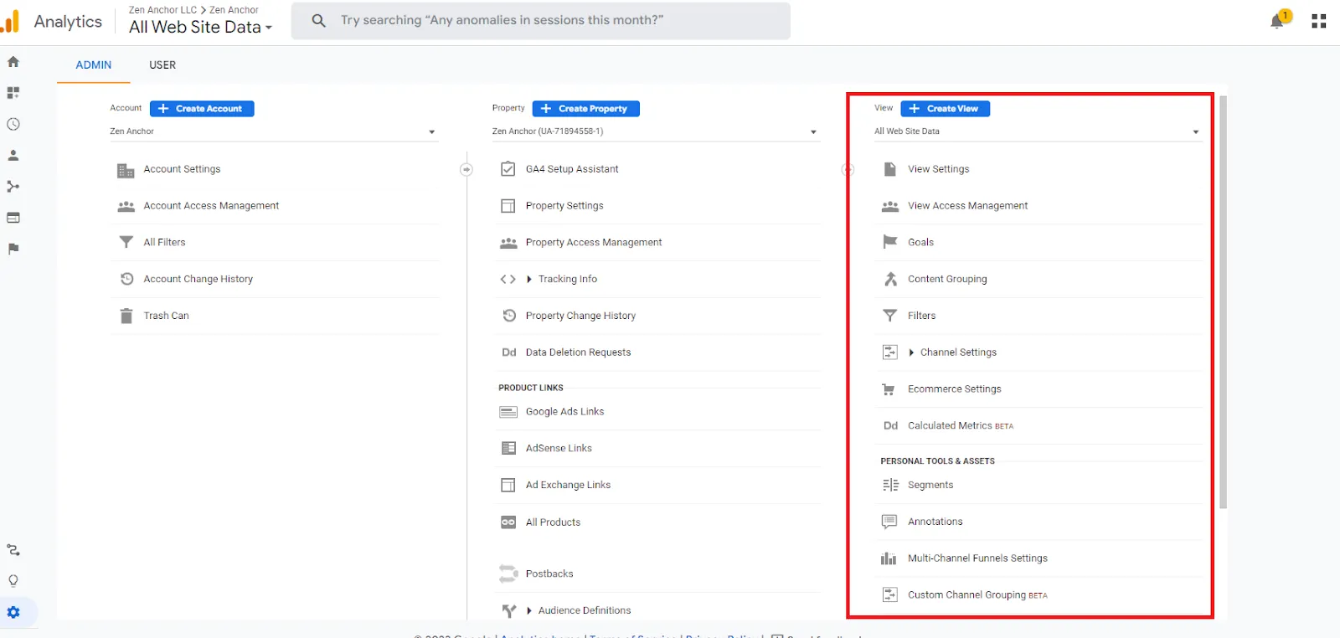Click Ecommerce Settings cart icon

[889, 389]
